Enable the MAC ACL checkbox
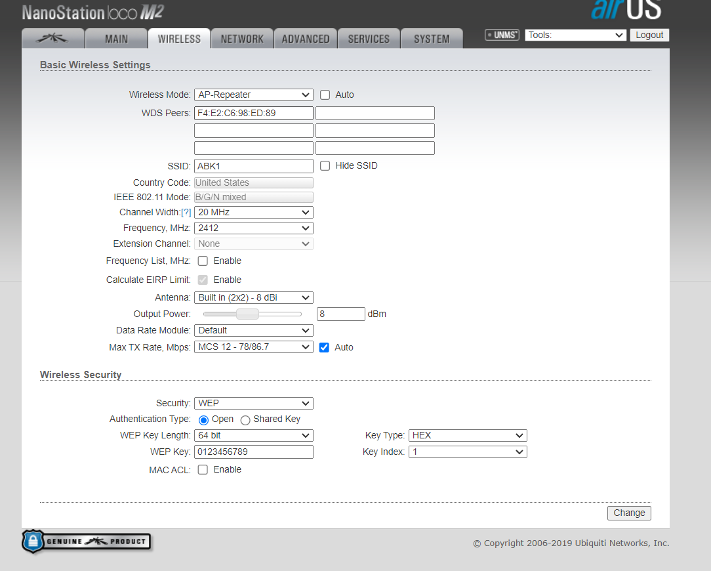The height and width of the screenshot is (571, 711). tap(203, 470)
